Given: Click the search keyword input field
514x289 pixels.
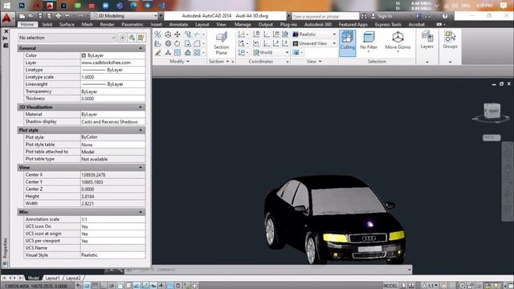Looking at the screenshot, I should pyautogui.click(x=324, y=16).
